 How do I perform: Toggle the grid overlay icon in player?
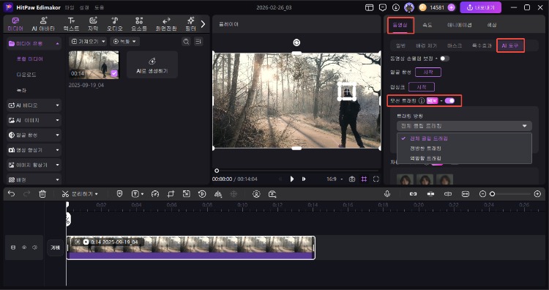pyautogui.click(x=364, y=179)
